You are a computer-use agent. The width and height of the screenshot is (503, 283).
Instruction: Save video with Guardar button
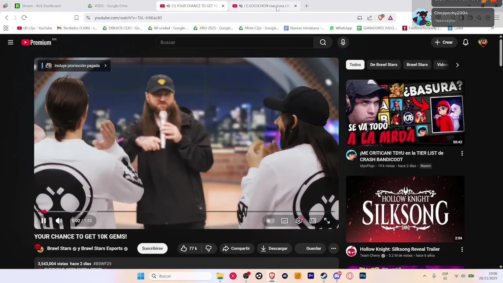(x=310, y=248)
